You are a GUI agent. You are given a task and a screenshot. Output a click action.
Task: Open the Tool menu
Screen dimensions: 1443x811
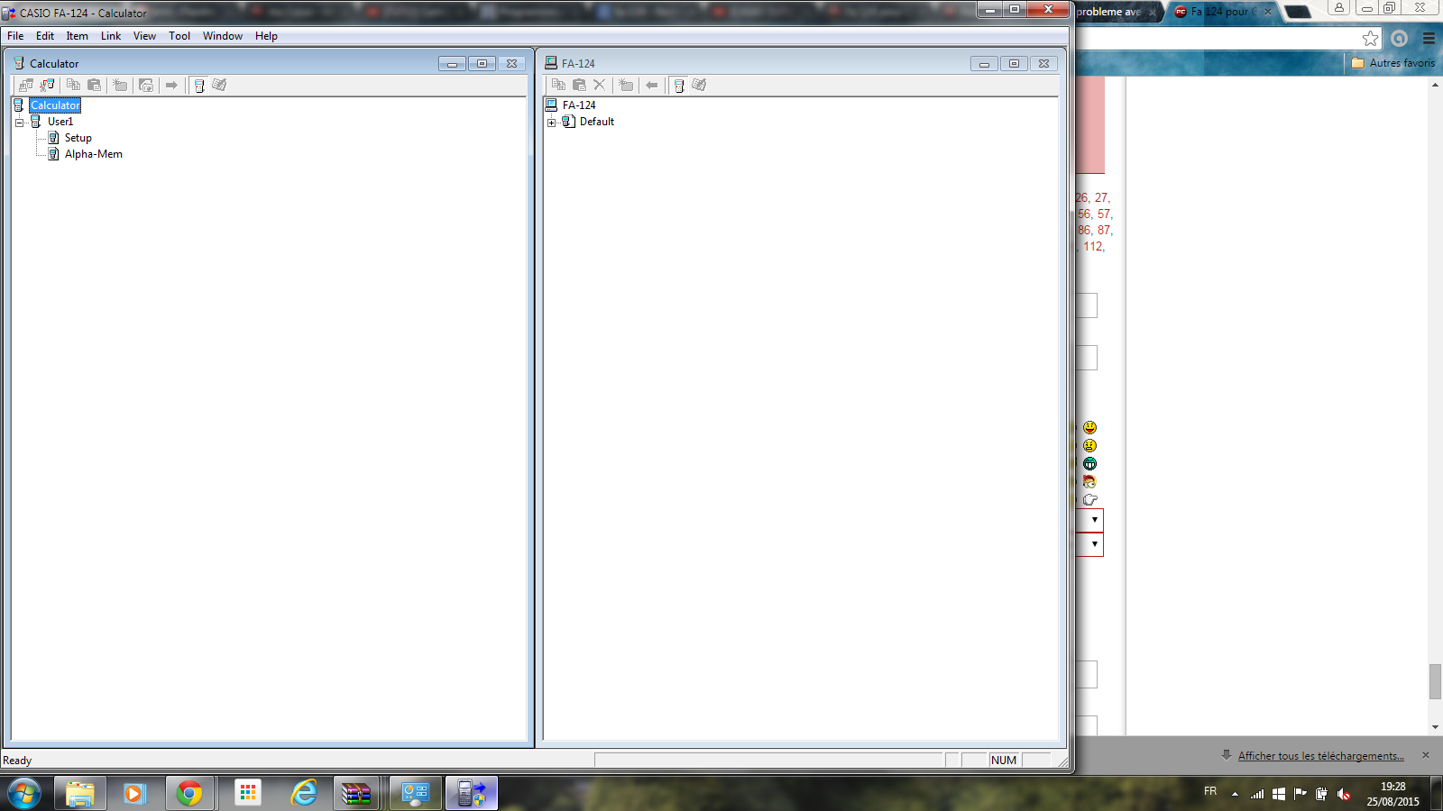coord(179,36)
